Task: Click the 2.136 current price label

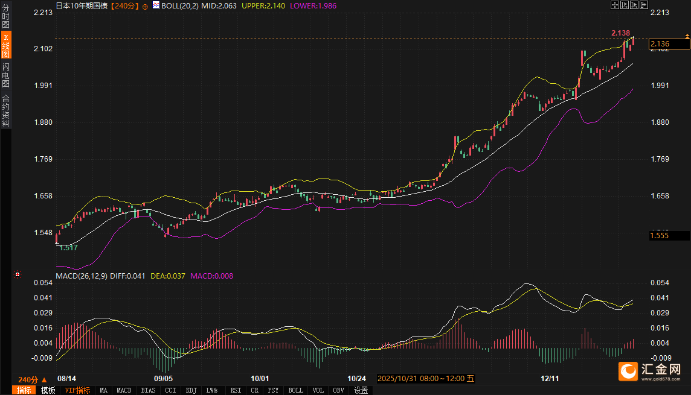Action: pyautogui.click(x=660, y=43)
